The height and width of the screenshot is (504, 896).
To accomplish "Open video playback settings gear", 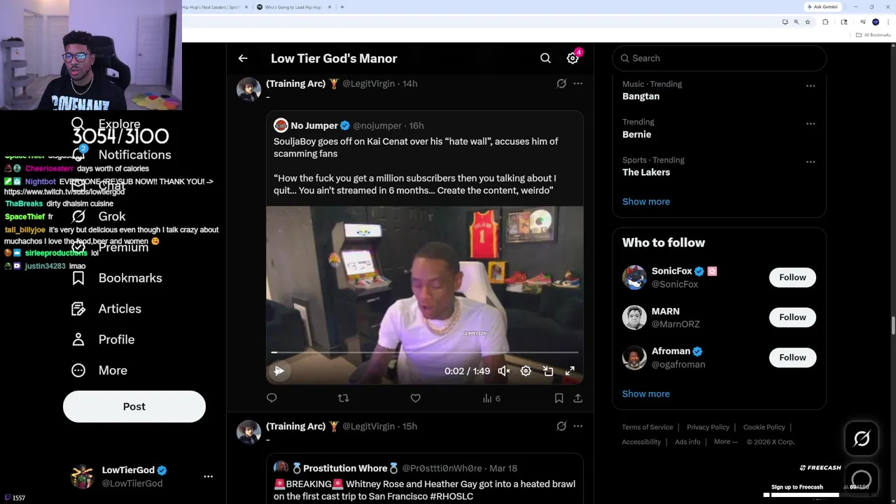I will [526, 371].
